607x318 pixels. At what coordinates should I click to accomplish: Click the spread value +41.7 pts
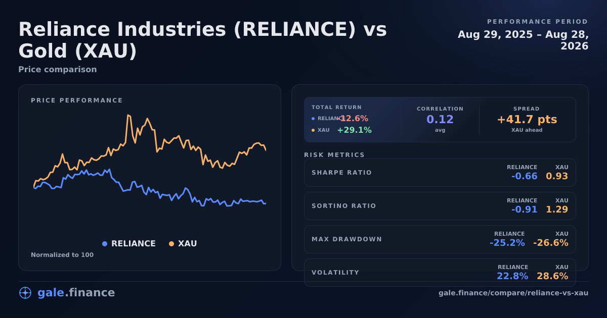click(x=527, y=120)
